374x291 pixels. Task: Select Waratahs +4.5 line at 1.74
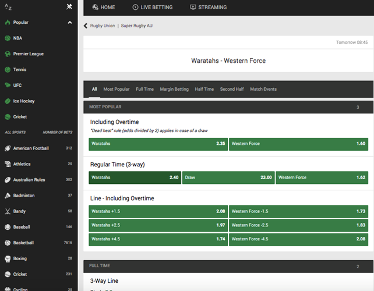(158, 239)
